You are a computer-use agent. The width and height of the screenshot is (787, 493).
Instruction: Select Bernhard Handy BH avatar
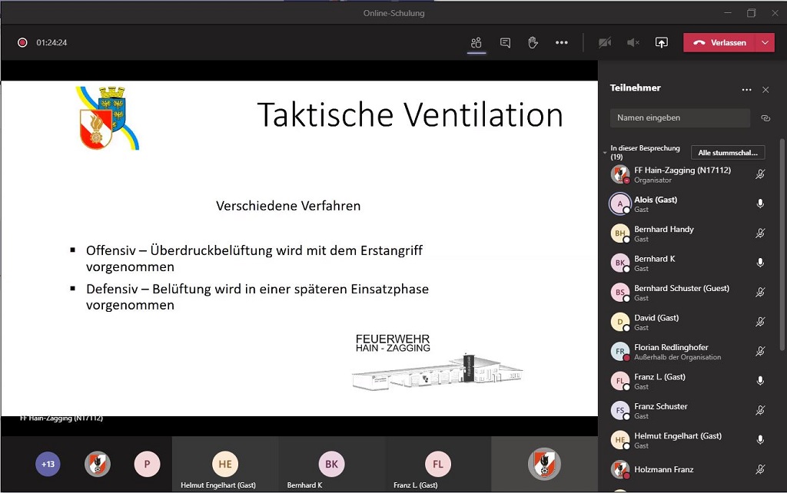point(620,233)
